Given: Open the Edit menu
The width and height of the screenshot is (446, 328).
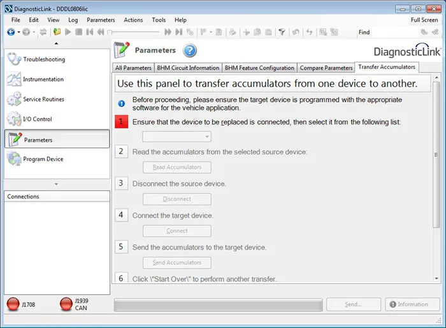Looking at the screenshot, I should (x=34, y=20).
